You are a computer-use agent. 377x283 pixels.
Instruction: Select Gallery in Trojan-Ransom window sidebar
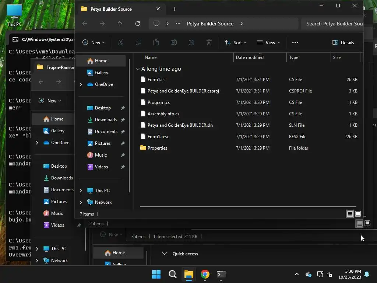pos(53,131)
